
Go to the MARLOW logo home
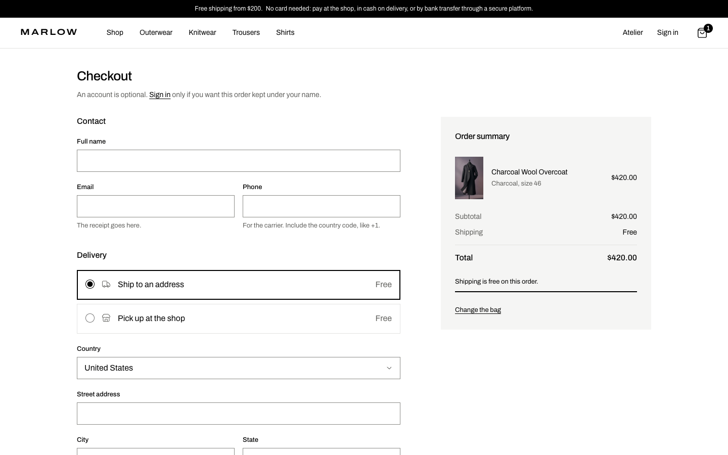click(x=49, y=32)
